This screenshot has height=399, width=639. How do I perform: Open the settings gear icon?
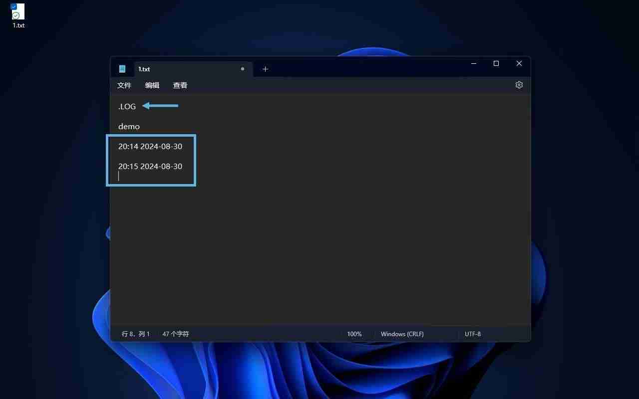(x=519, y=85)
